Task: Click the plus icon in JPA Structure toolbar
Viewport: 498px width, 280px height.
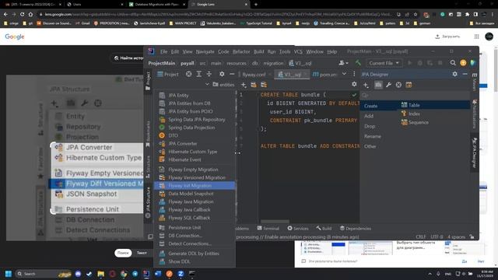Action: 244,85
